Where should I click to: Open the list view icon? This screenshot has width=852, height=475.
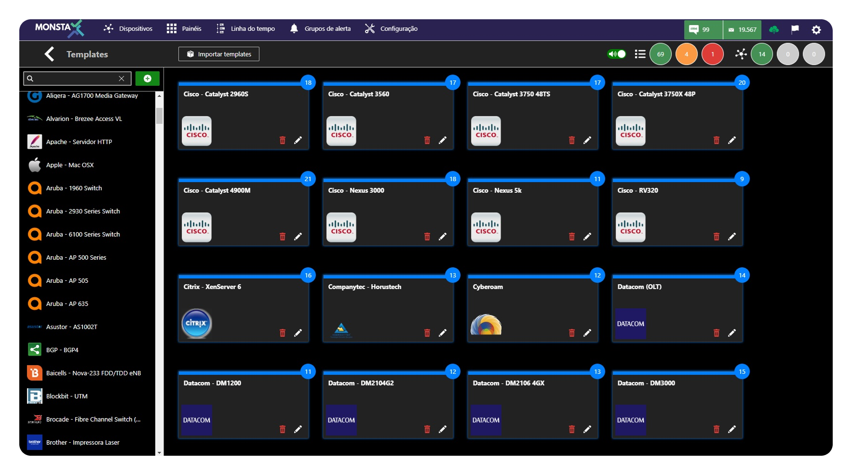point(640,54)
